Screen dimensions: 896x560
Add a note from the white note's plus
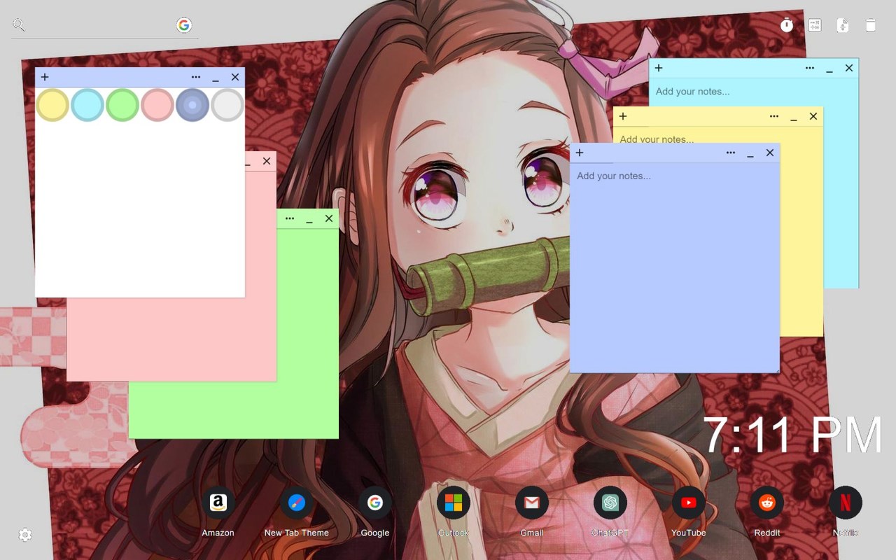[x=45, y=77]
